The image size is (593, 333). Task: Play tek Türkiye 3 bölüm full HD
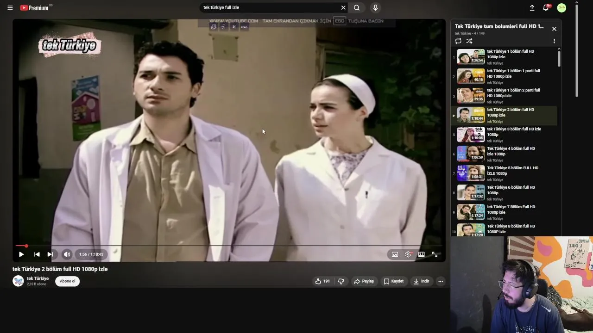tap(504, 135)
